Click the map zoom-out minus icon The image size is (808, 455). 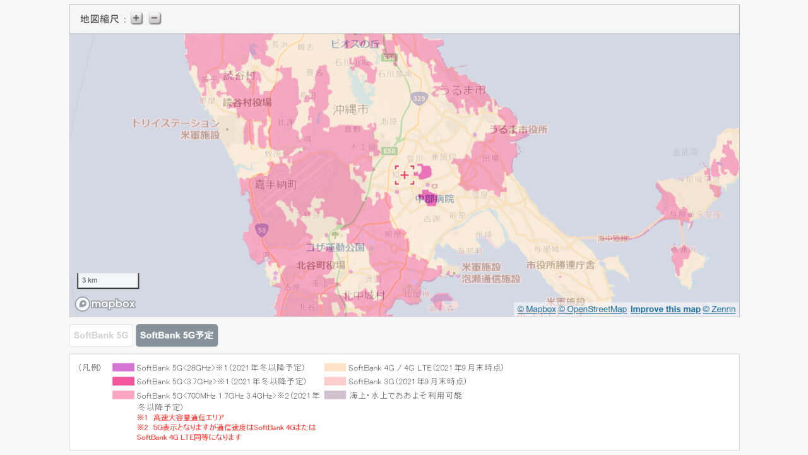tap(153, 18)
